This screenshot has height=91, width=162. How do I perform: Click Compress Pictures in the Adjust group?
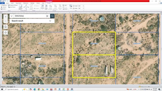click(x=13, y=5)
